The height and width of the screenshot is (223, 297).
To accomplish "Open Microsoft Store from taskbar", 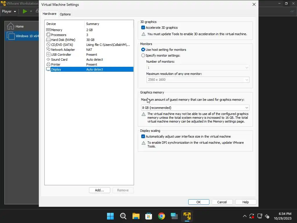I will coord(149,216).
